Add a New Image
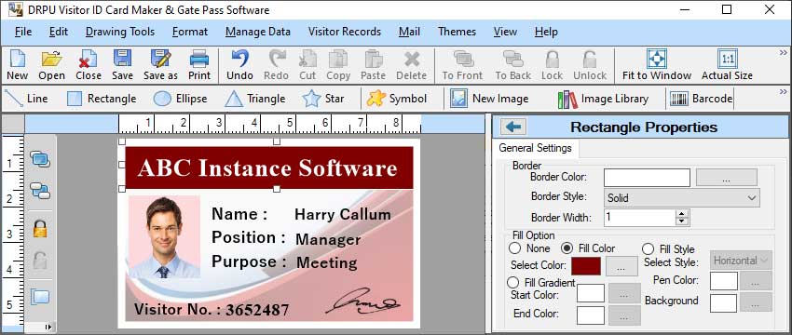This screenshot has width=792, height=335. 489,99
